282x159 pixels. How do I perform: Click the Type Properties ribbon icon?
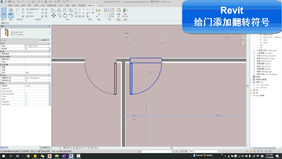point(11,10)
